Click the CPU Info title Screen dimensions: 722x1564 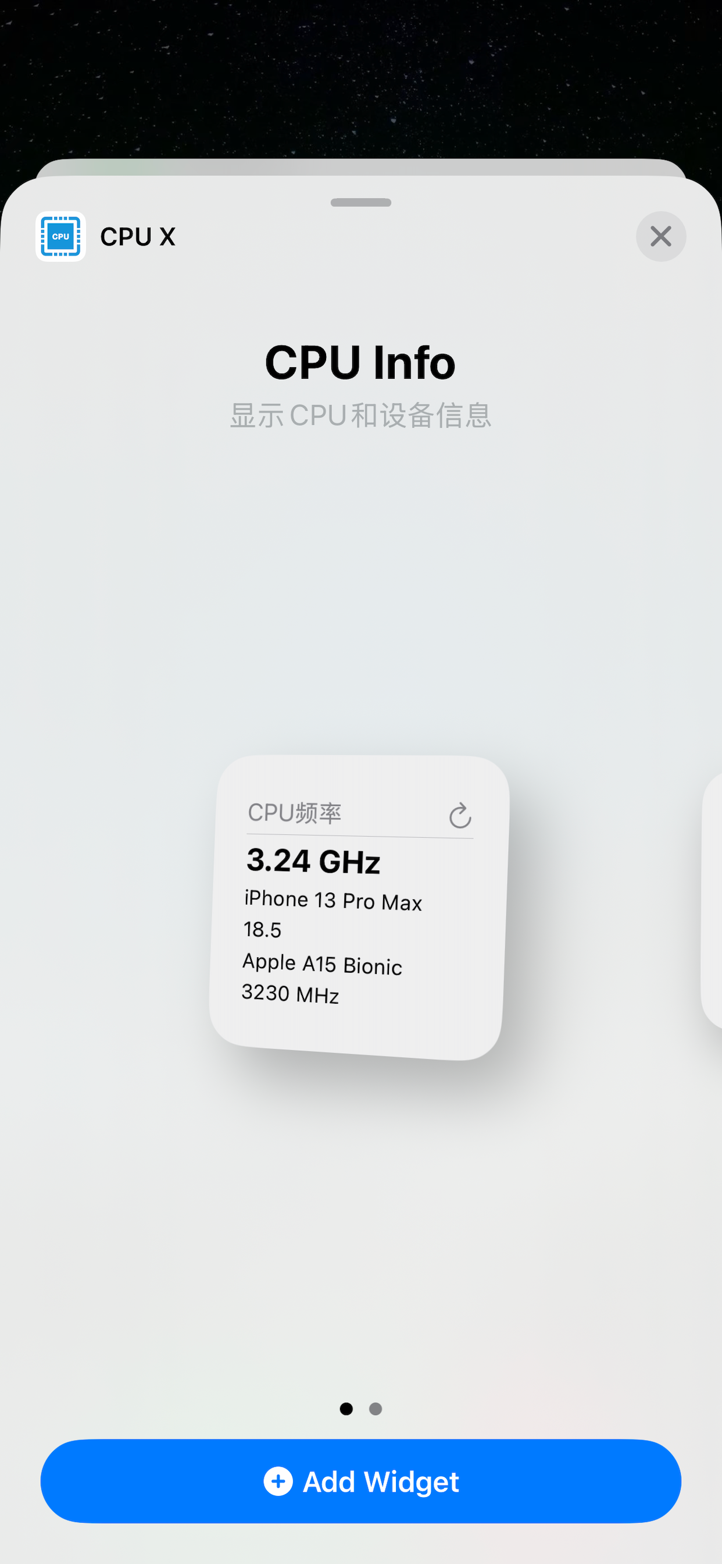tap(360, 362)
